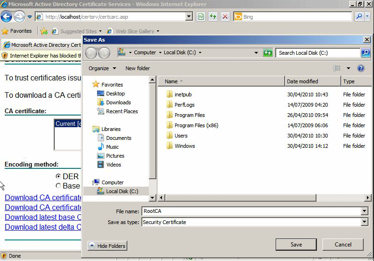The width and height of the screenshot is (374, 261).
Task: Click the compatibility view icon beside address bar
Action: tap(201, 17)
